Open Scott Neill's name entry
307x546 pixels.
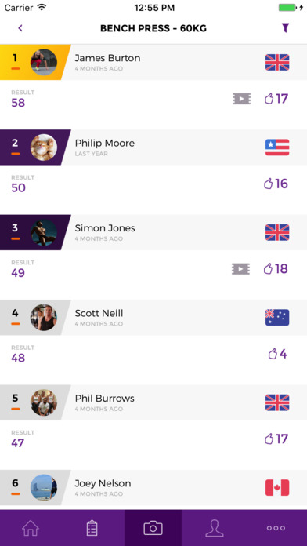point(99,313)
